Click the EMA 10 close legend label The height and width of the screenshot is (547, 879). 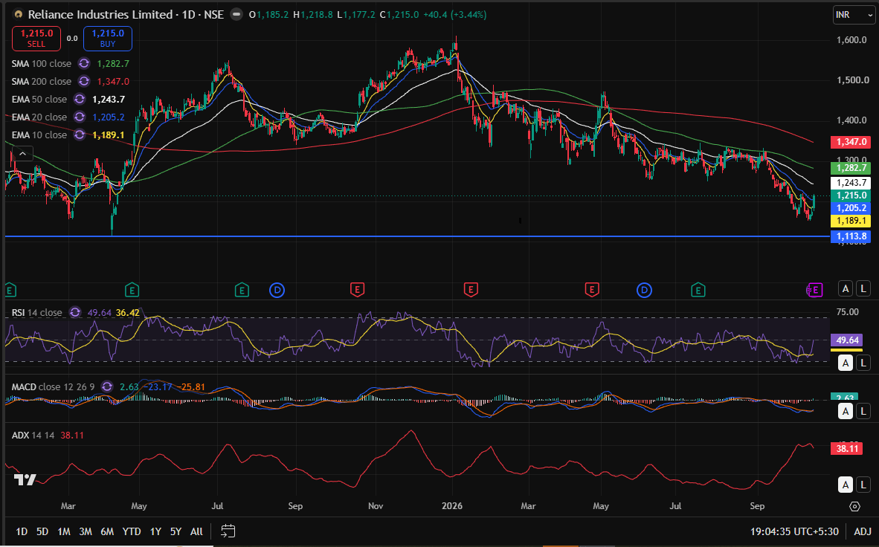tap(39, 135)
